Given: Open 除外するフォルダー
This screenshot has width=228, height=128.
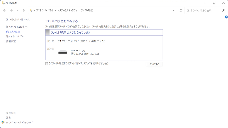Looking at the screenshot, I should pos(15,36).
